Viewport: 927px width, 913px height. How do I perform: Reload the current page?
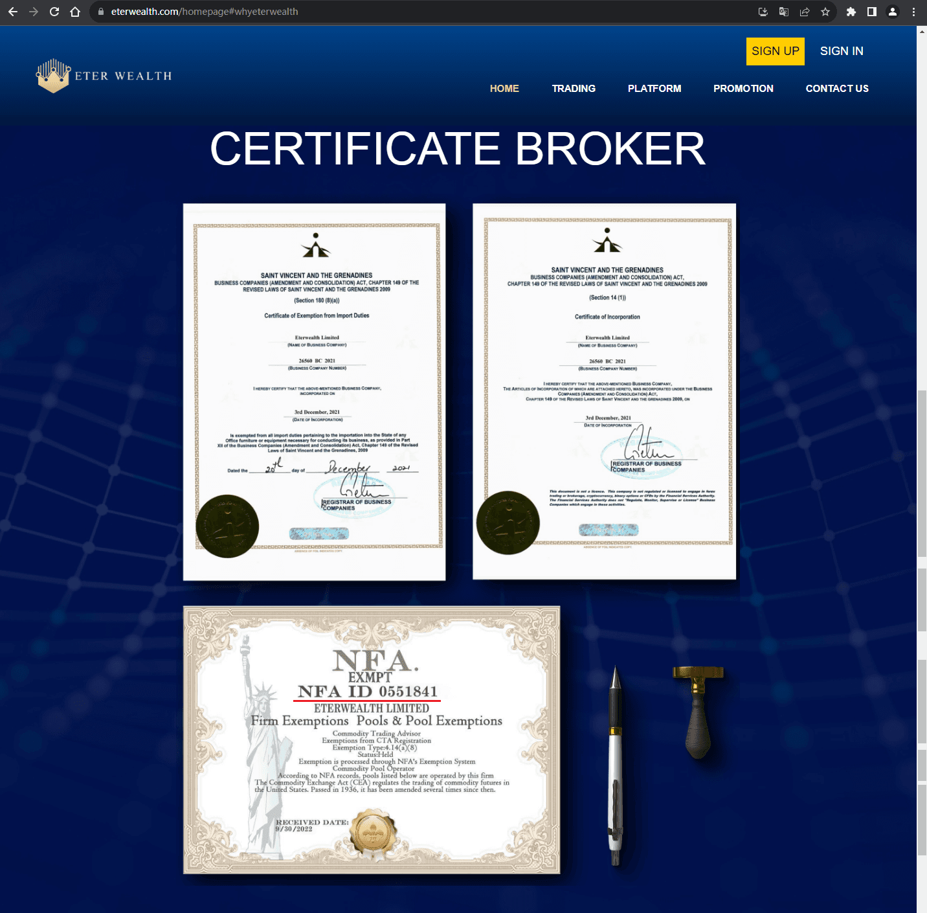click(54, 12)
